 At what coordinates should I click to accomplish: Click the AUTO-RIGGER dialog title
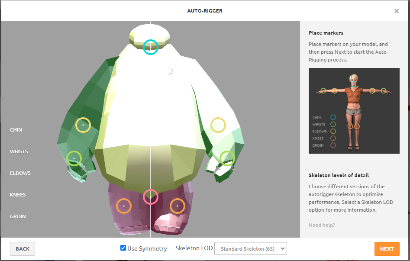(205, 11)
